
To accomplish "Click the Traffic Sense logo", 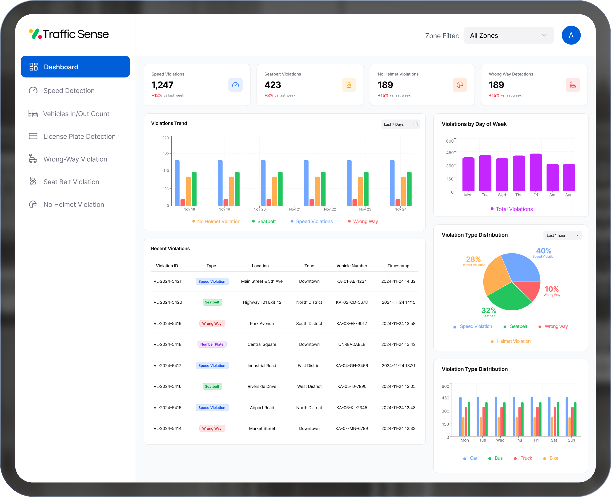I will click(x=69, y=34).
